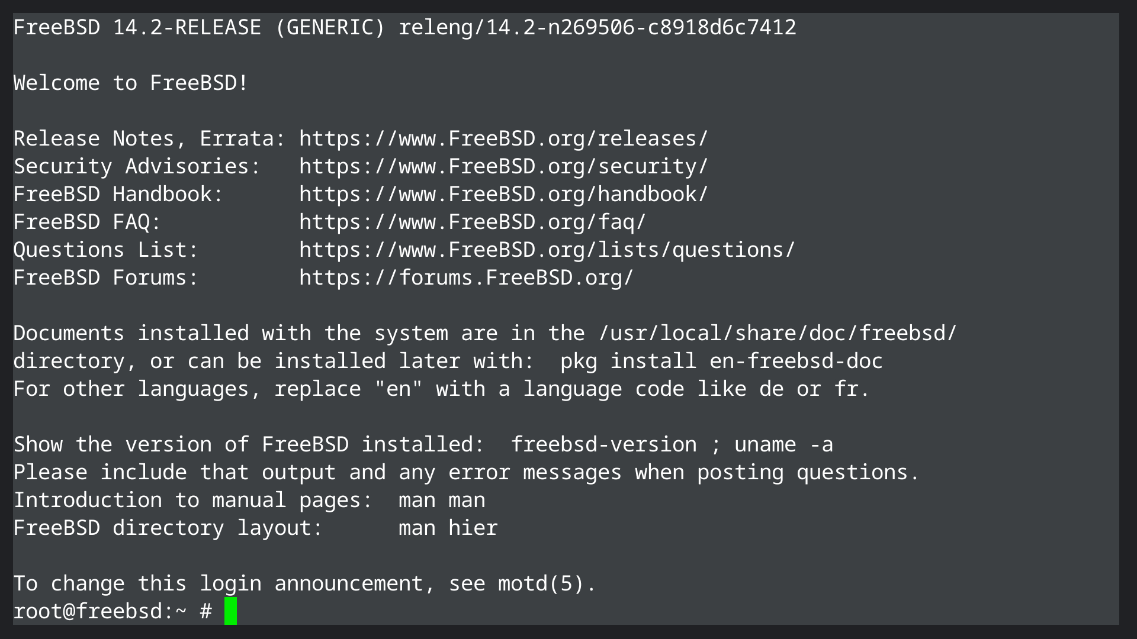The height and width of the screenshot is (639, 1137).
Task: Open the security advisories URL
Action: pyautogui.click(x=503, y=166)
